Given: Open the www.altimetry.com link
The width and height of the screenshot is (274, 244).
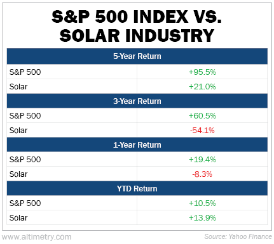Looking at the screenshot, I should 36,237.
